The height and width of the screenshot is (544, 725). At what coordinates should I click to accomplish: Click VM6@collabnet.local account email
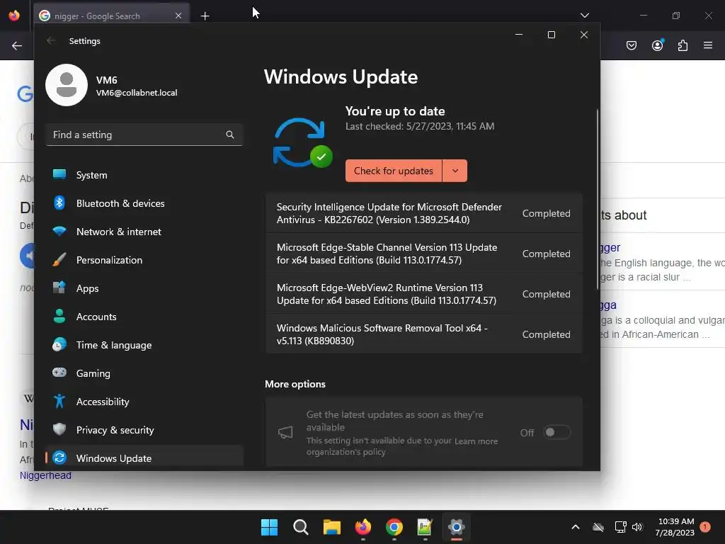click(137, 93)
